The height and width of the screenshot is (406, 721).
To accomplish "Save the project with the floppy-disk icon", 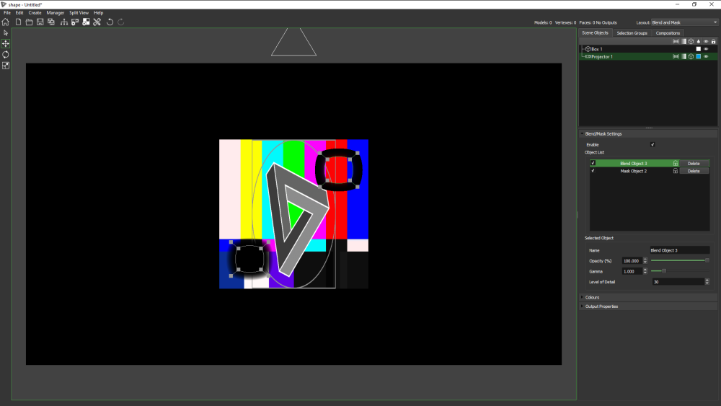I will click(x=40, y=22).
